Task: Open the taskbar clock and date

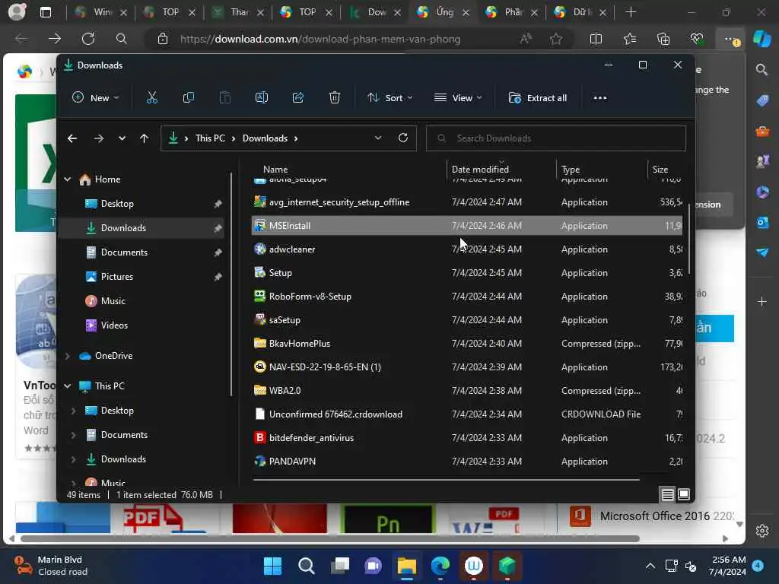Action: (x=727, y=566)
